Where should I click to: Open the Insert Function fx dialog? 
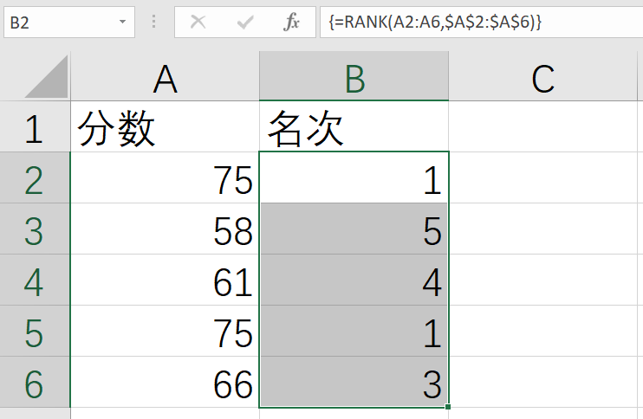click(x=292, y=23)
